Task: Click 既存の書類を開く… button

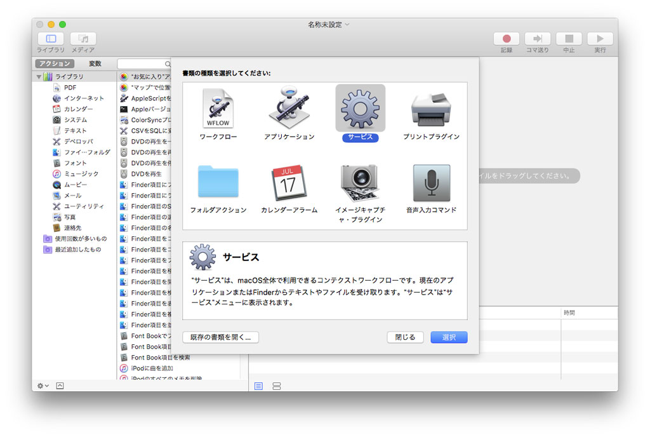Action: 220,337
